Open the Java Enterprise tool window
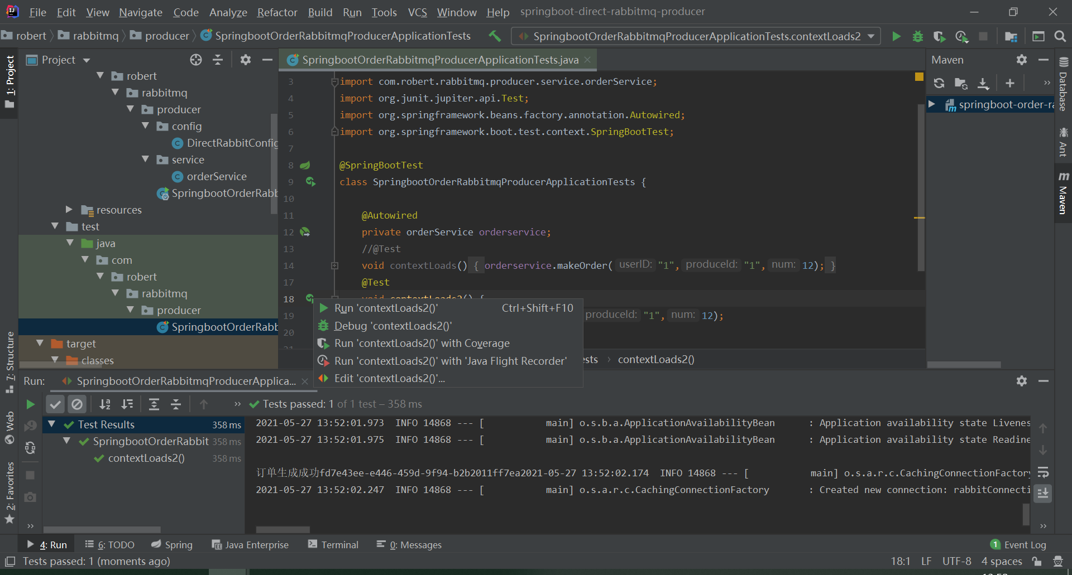Image resolution: width=1072 pixels, height=575 pixels. (x=250, y=545)
